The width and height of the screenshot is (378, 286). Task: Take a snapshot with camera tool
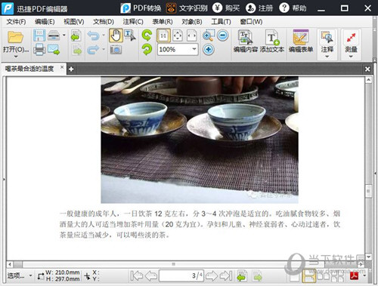pyautogui.click(x=116, y=50)
